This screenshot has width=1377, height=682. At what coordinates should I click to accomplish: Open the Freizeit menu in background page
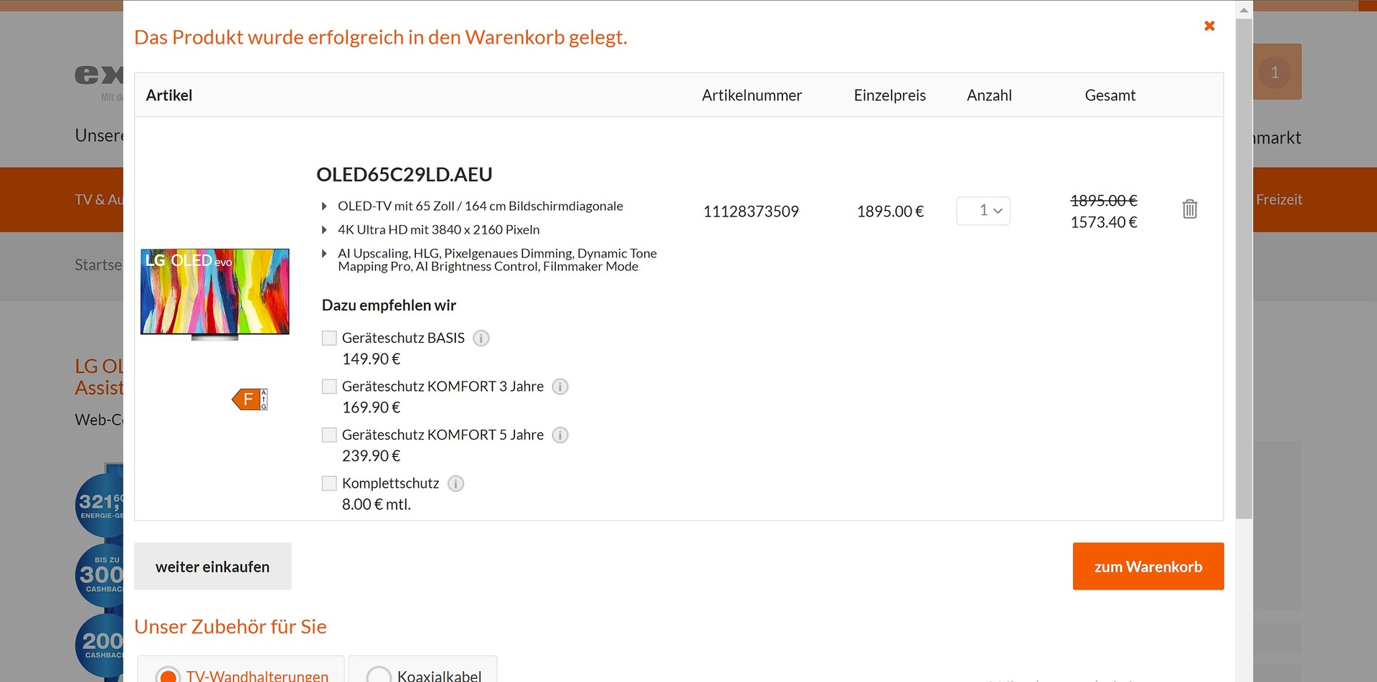coord(1279,199)
